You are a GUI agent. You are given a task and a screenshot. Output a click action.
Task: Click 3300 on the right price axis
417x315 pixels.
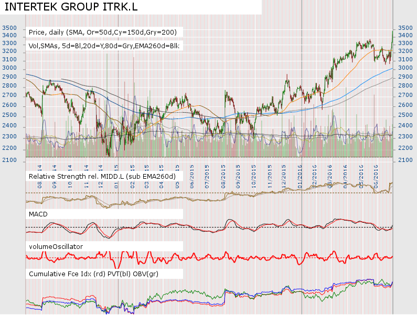[x=405, y=43]
